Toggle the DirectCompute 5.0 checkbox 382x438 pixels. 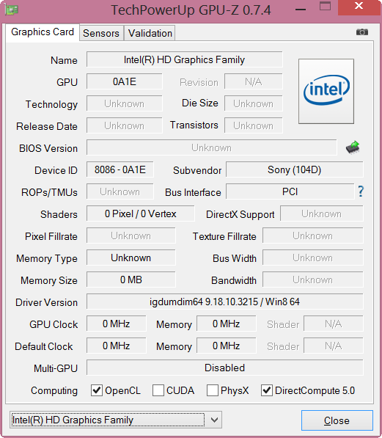[x=267, y=390]
